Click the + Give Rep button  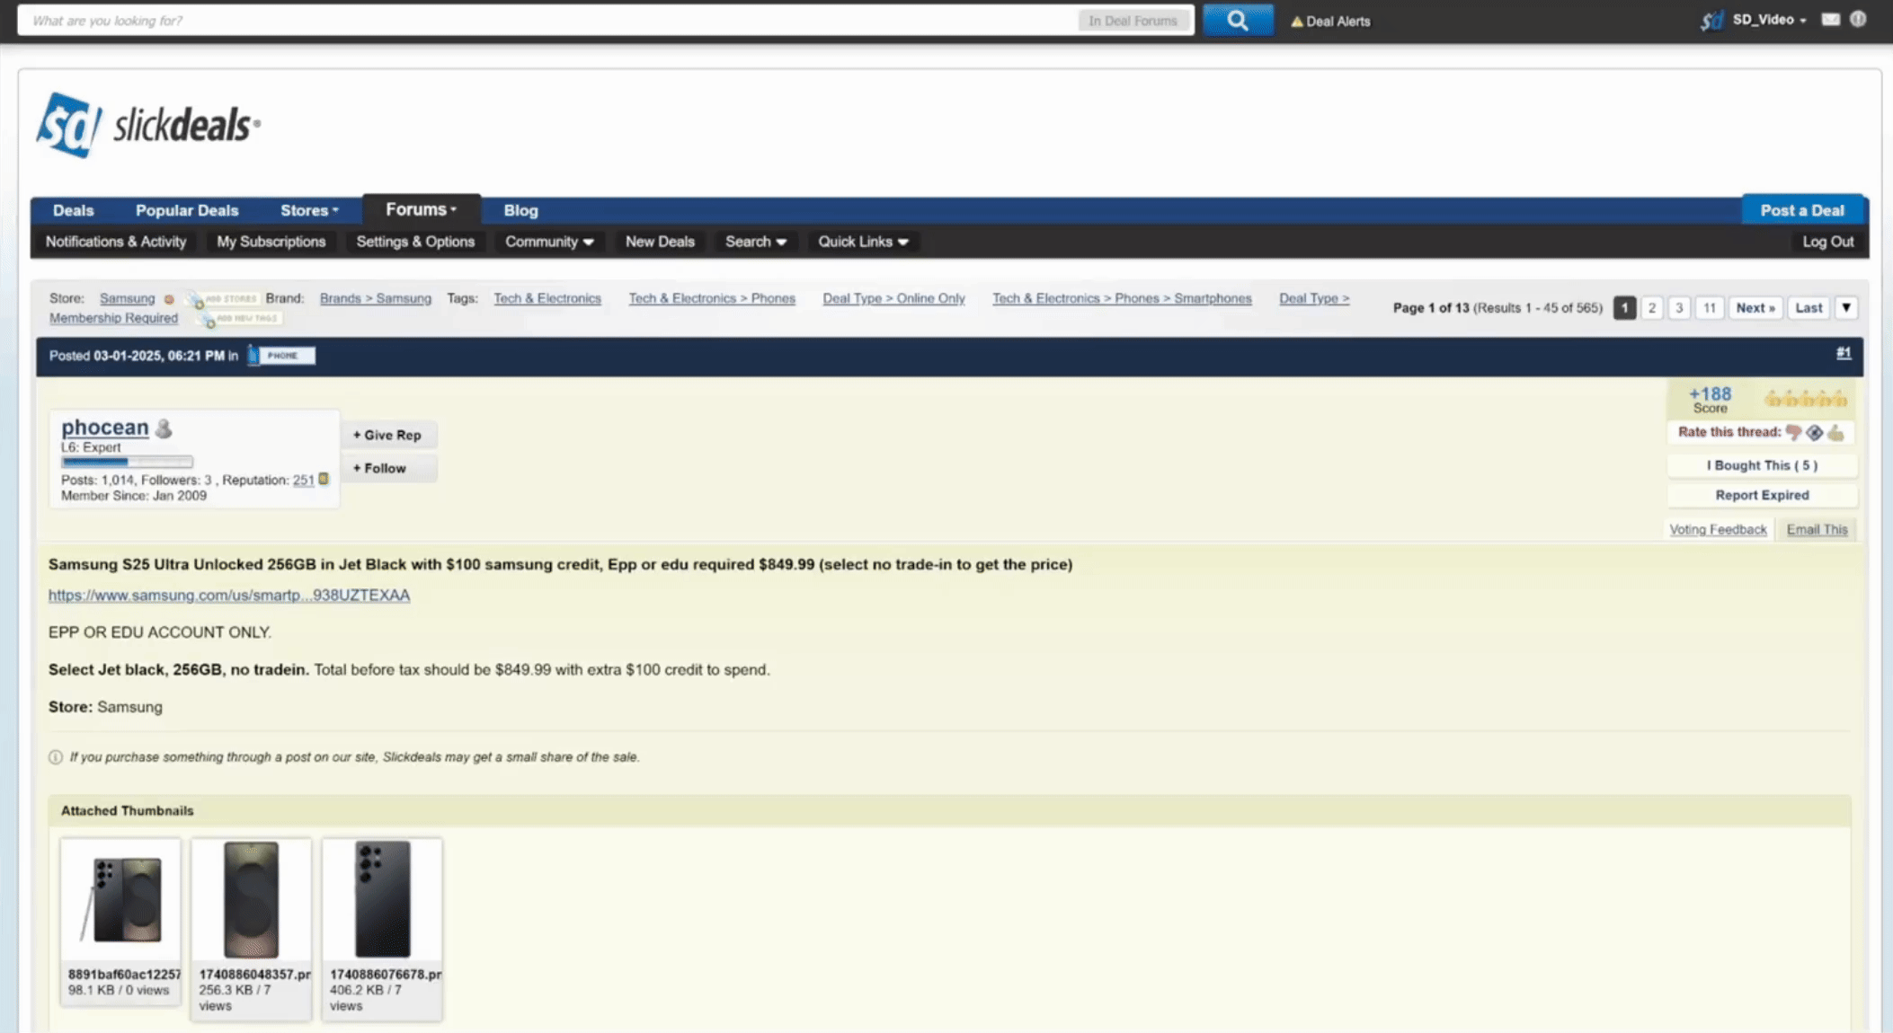[x=387, y=435]
